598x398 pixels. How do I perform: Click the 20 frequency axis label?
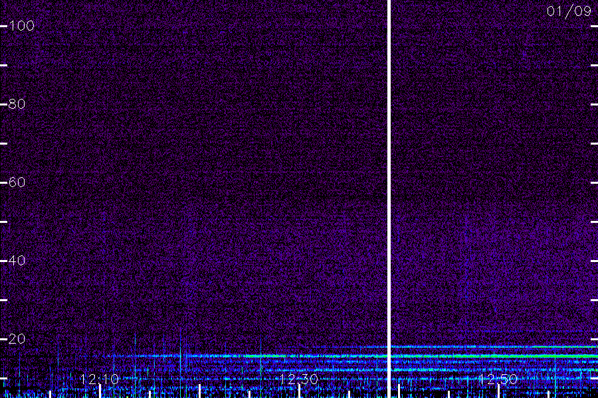[17, 339]
